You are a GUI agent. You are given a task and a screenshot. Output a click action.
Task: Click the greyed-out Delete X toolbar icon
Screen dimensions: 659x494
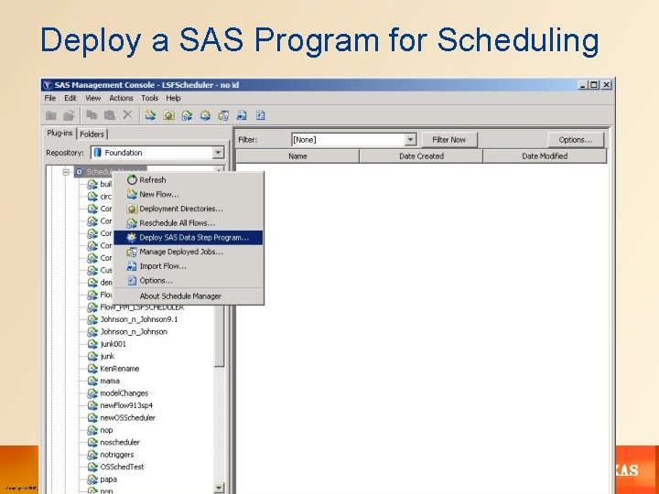[x=128, y=114]
